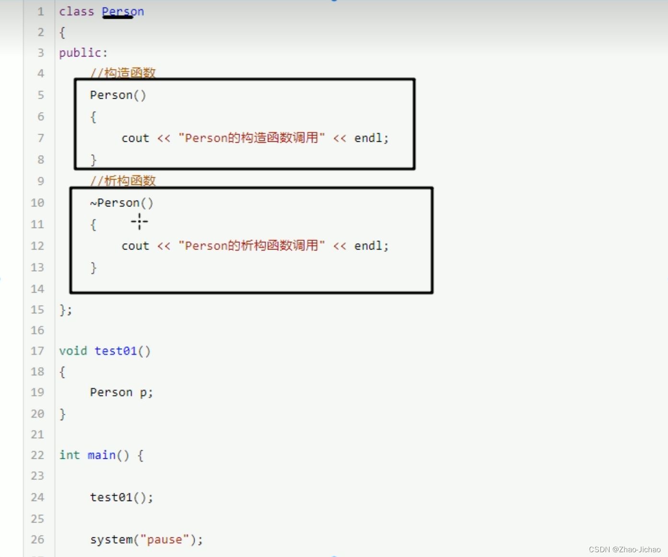The width and height of the screenshot is (668, 557).
Task: Click the system("pause"); line
Action: (147, 539)
